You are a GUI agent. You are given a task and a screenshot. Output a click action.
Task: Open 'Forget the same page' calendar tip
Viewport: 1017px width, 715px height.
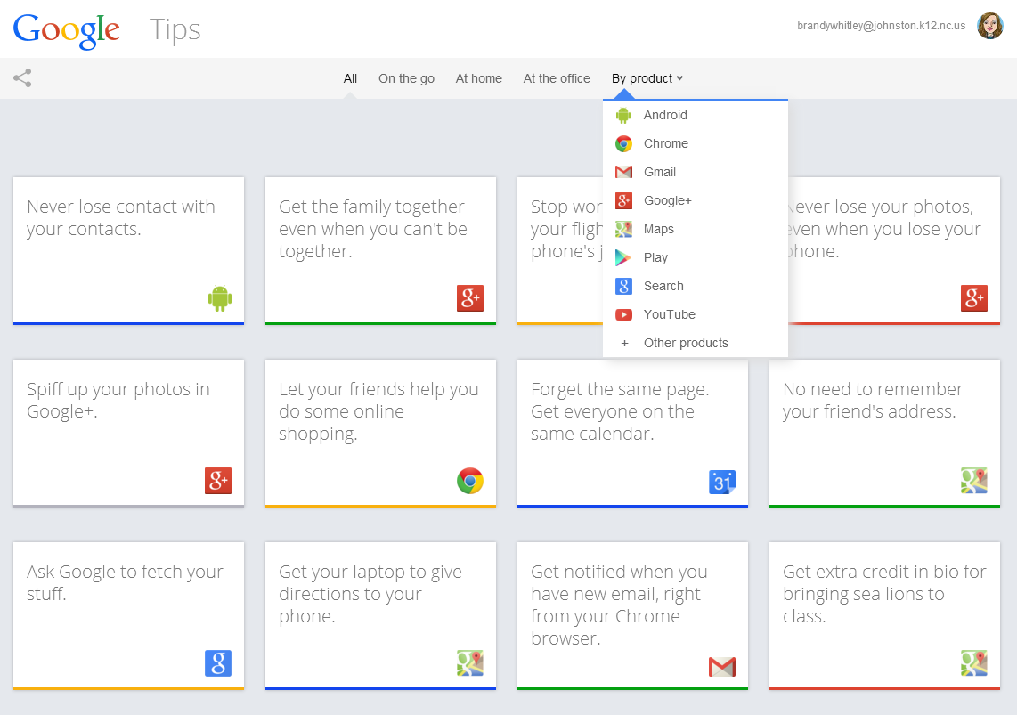tap(632, 433)
